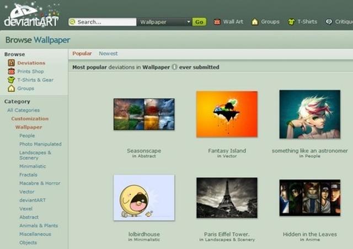The image size is (353, 249).
Task: Click the Prints Shop icon in sidebar
Action: coord(11,71)
